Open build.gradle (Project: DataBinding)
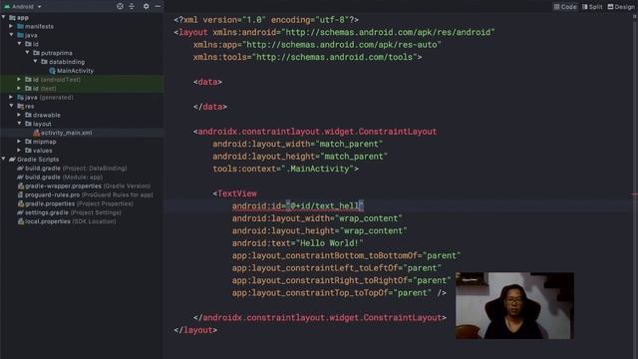Image resolution: width=638 pixels, height=359 pixels. pyautogui.click(x=76, y=169)
